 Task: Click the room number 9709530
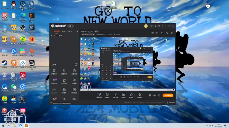[x=109, y=34]
